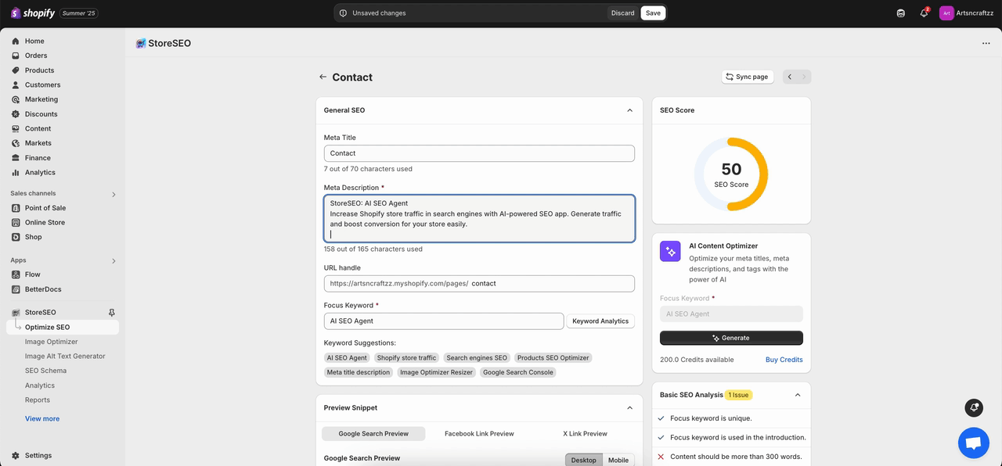Click the Discard button
1002x466 pixels.
(x=623, y=13)
